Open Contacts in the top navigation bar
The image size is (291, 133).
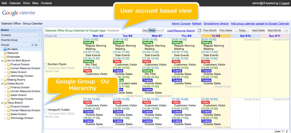point(46,3)
